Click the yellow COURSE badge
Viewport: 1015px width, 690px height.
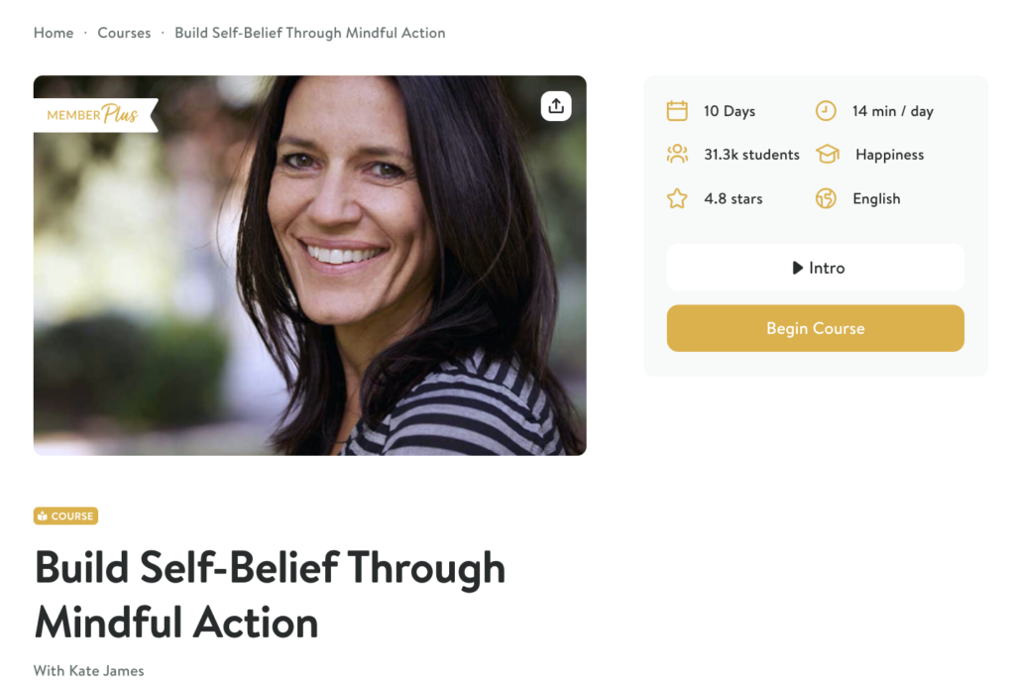click(65, 516)
